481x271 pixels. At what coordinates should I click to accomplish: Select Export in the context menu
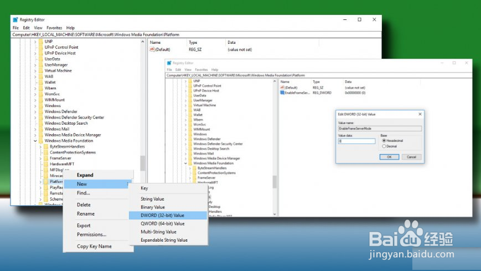pos(98,226)
